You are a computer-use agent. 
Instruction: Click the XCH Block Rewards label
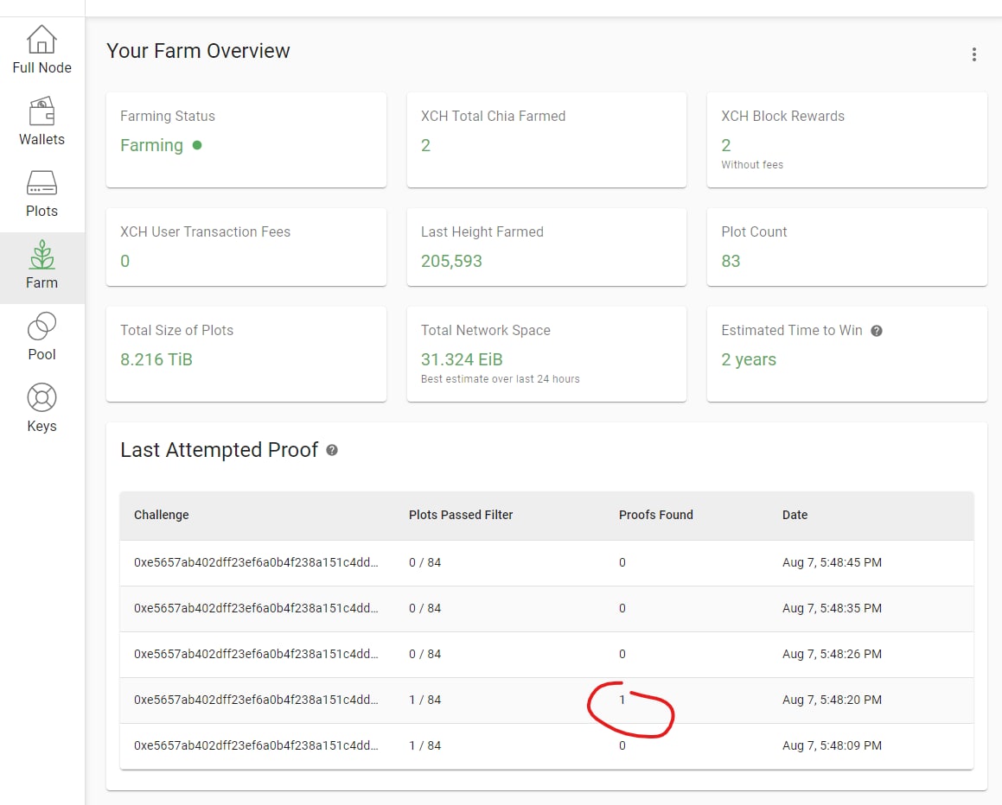tap(782, 117)
